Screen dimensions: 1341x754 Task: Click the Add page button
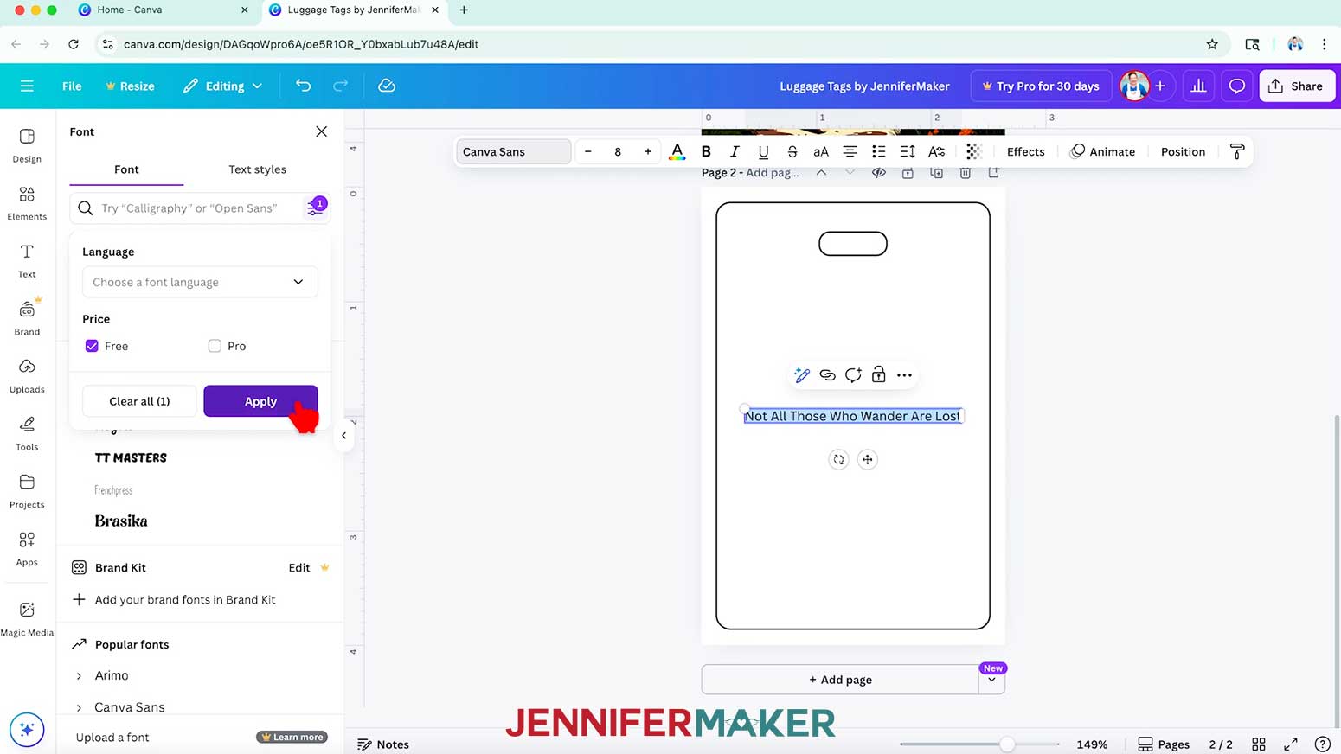(840, 680)
